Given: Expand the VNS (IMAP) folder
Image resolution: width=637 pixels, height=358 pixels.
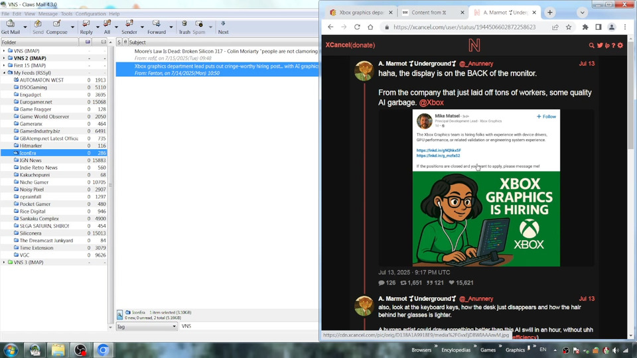Looking at the screenshot, I should pos(4,51).
